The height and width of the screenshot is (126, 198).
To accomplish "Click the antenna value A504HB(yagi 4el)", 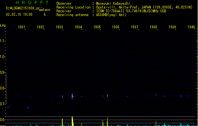I will click(x=111, y=15).
